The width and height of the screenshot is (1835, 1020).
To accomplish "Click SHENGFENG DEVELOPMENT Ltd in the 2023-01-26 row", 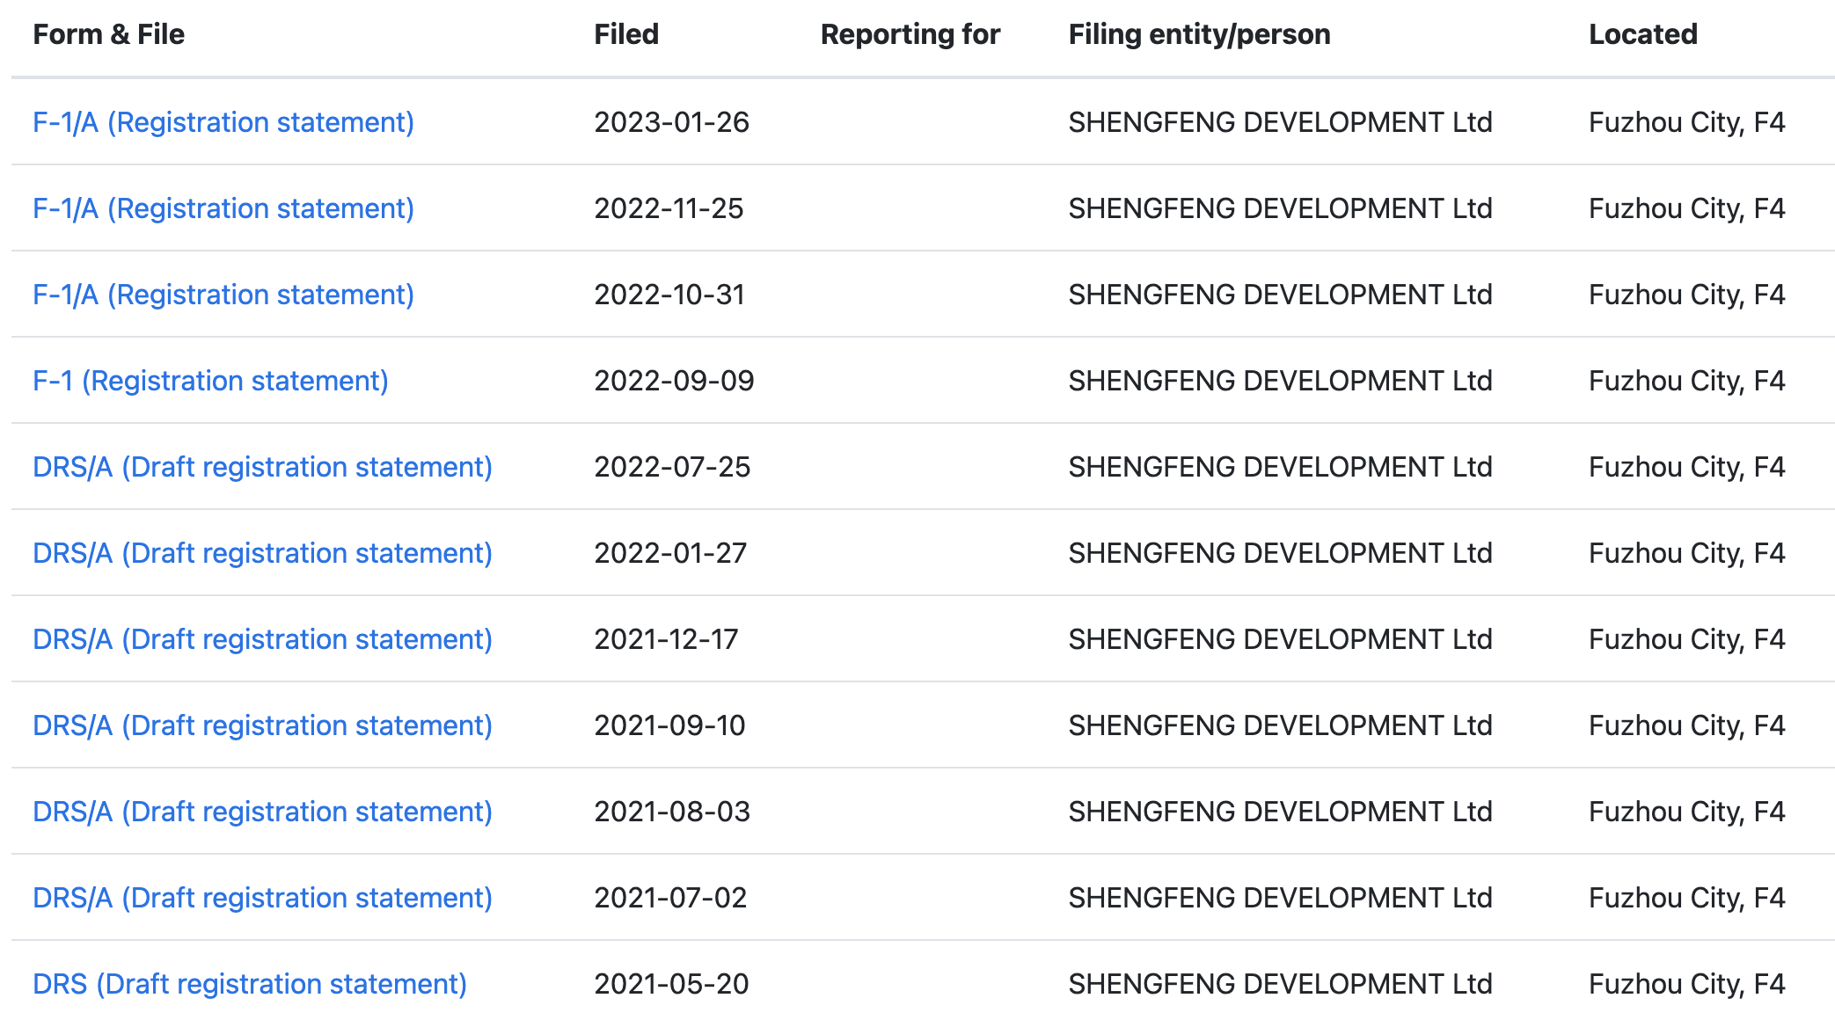I will pyautogui.click(x=1280, y=122).
